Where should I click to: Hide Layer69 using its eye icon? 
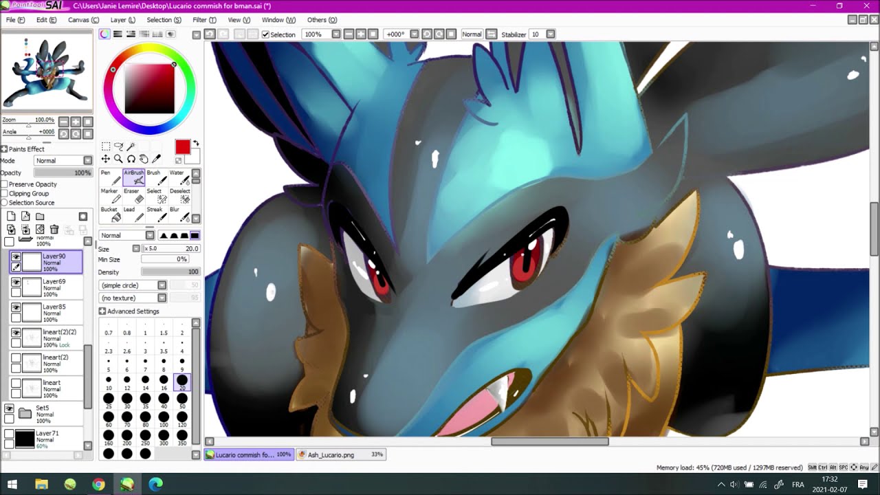pos(16,283)
